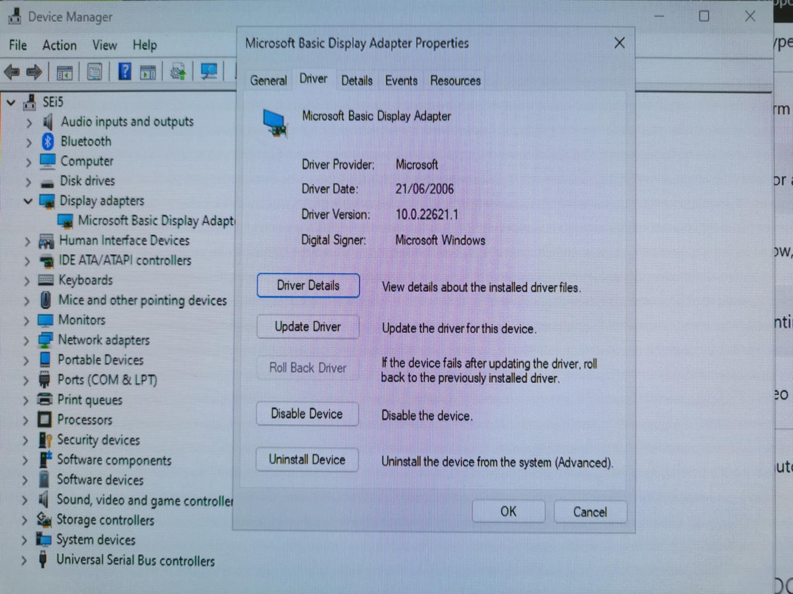Click the Back arrow toolbar icon
The image size is (793, 594).
point(12,72)
